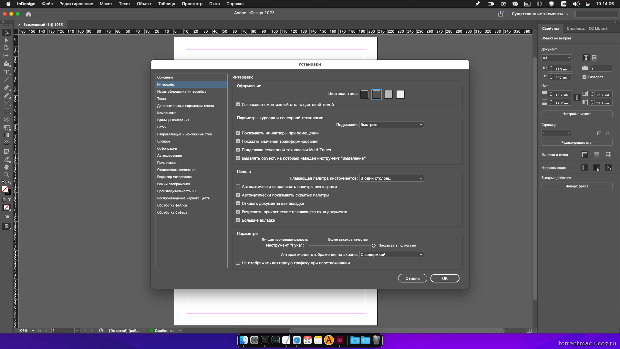This screenshot has width=620, height=349.
Task: Choose the darkest color theme swatch
Action: click(x=364, y=94)
